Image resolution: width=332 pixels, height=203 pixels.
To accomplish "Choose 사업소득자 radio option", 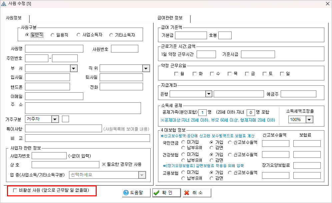I will (x=79, y=35).
